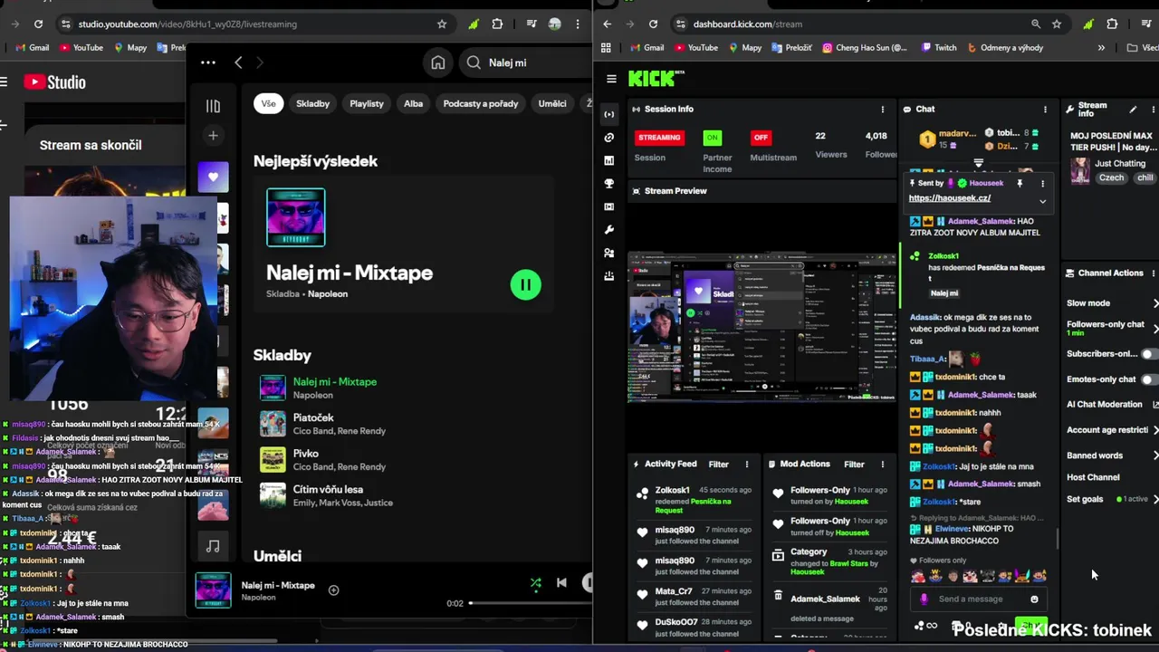Image resolution: width=1159 pixels, height=652 pixels.
Task: Select Vše filter chip in Spotify
Action: (269, 103)
